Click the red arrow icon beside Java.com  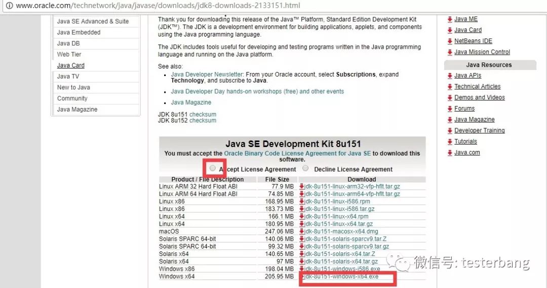(x=450, y=153)
